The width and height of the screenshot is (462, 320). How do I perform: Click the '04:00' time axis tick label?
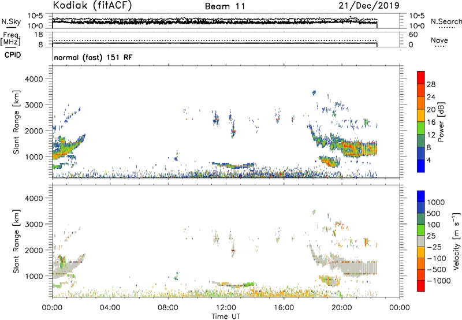(110, 308)
